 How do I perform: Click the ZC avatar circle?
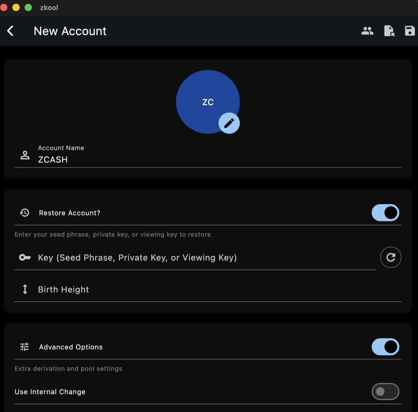coord(208,102)
